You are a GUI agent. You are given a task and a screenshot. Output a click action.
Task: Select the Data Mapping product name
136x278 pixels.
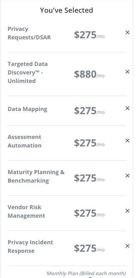(28, 109)
